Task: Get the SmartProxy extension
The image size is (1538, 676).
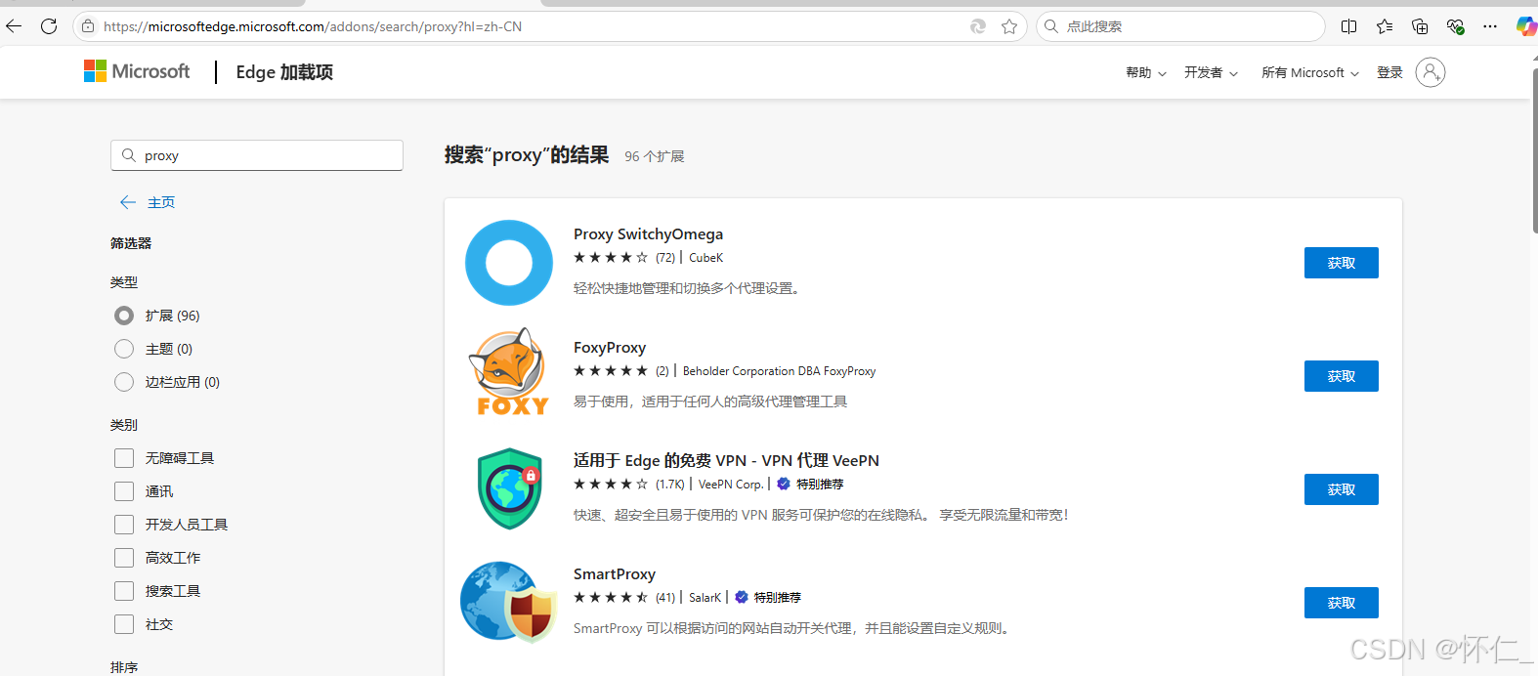Action: 1341,603
